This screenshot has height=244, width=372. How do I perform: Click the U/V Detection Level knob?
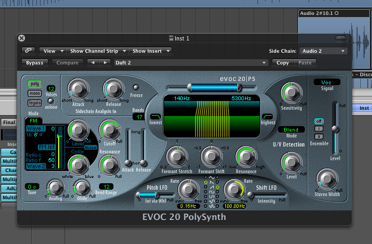[292, 162]
